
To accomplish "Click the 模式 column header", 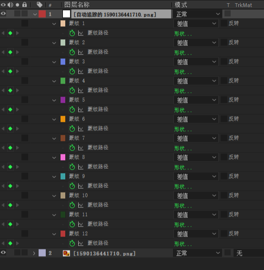I will coord(181,5).
